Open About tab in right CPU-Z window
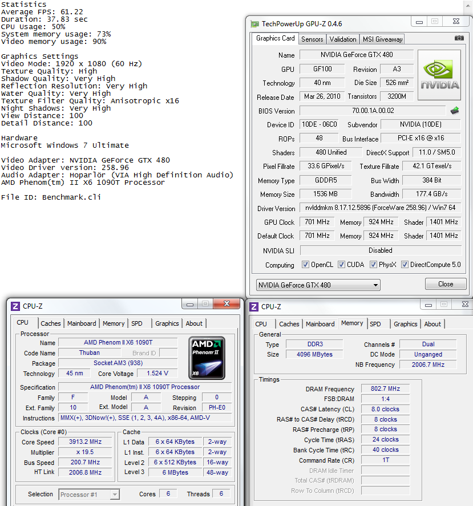This screenshot has height=506, width=473. [x=432, y=324]
